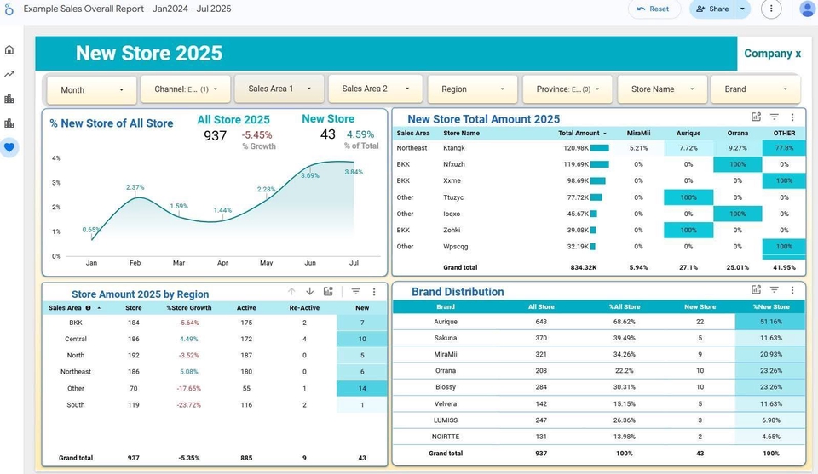Open the more options kebab menu in header
818x474 pixels.
click(x=771, y=9)
